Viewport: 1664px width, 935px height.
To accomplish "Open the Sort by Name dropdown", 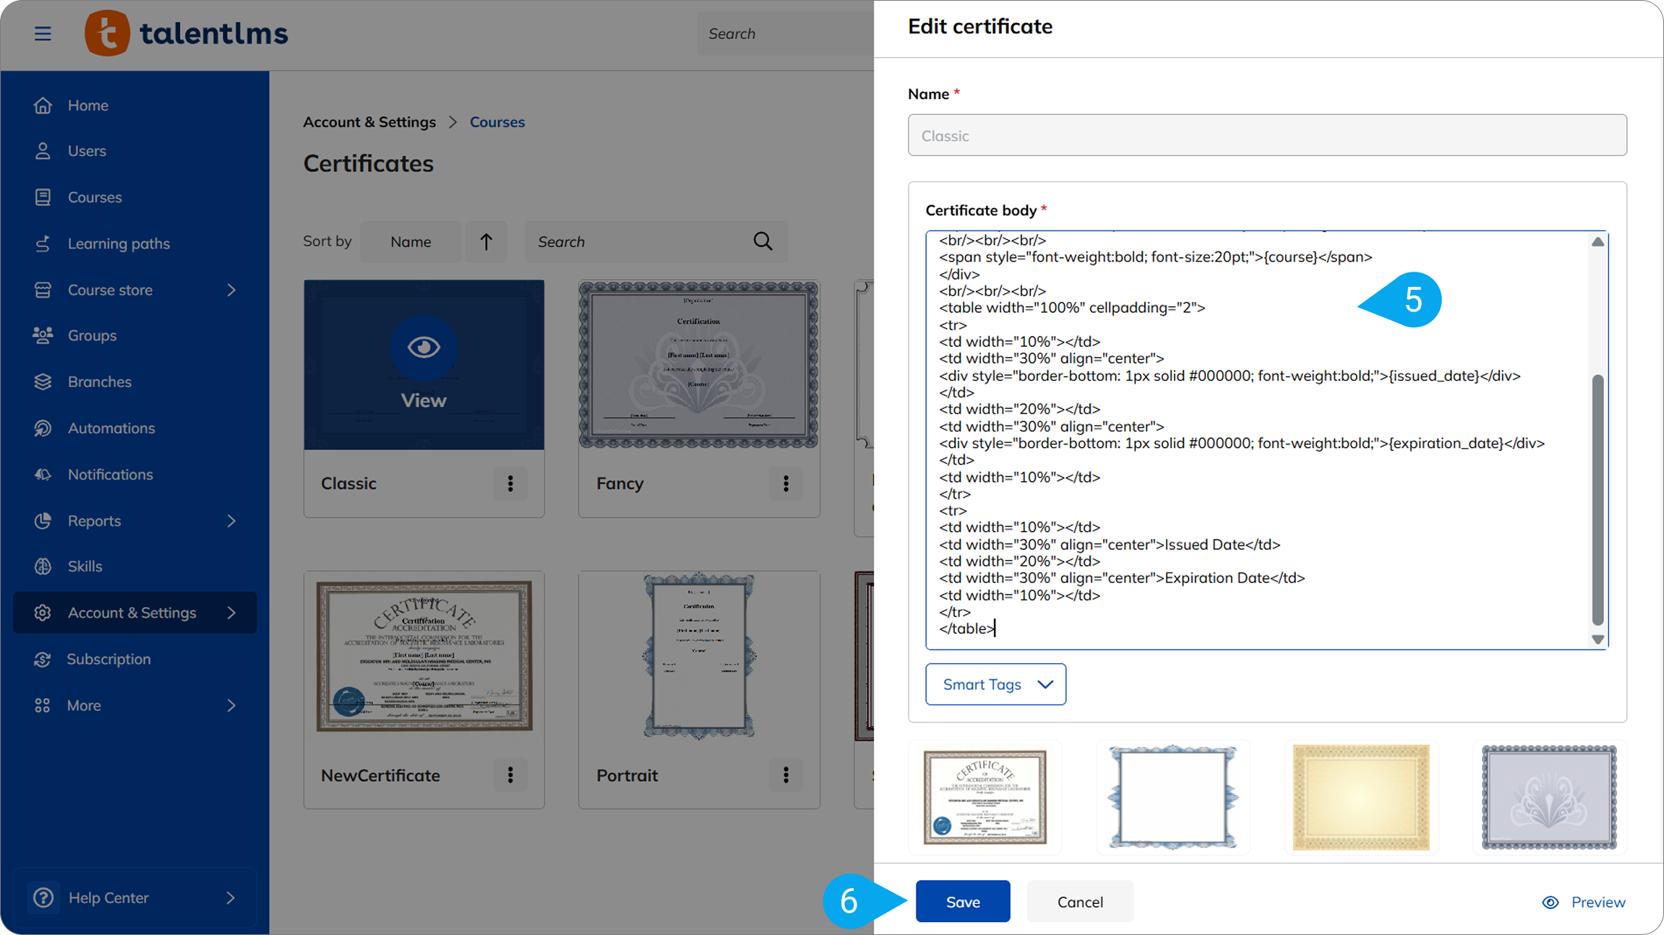I will pos(411,241).
